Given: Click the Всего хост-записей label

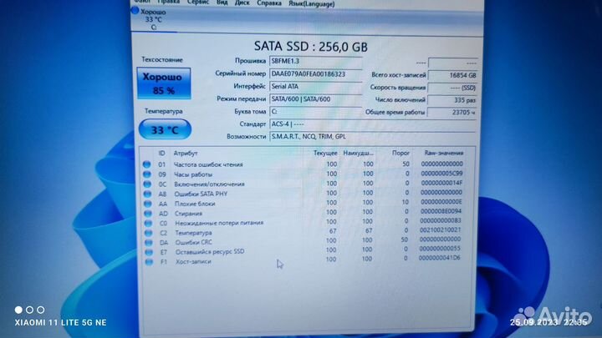Looking at the screenshot, I should click(x=399, y=75).
